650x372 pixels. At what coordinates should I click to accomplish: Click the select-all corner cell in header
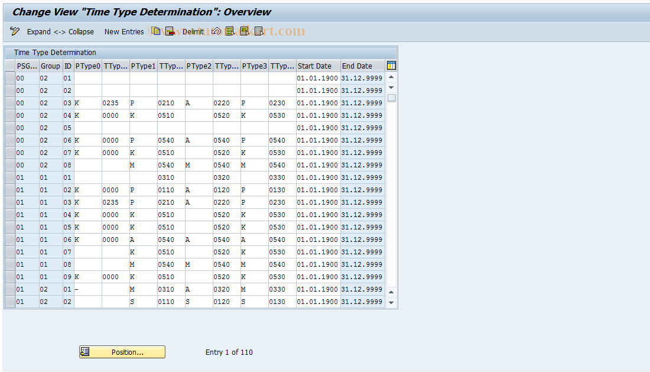tap(10, 66)
